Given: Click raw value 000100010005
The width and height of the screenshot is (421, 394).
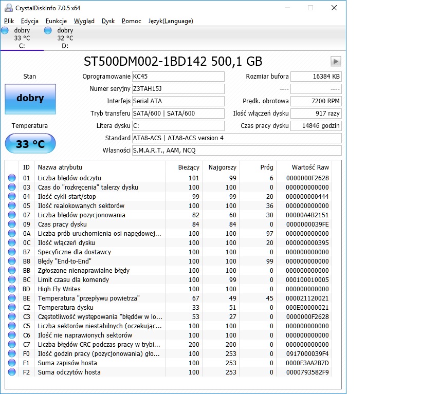Looking at the screenshot, I should pos(307,279).
